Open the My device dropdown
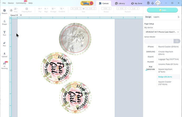The width and height of the screenshot is (182, 117). (x=162, y=32)
